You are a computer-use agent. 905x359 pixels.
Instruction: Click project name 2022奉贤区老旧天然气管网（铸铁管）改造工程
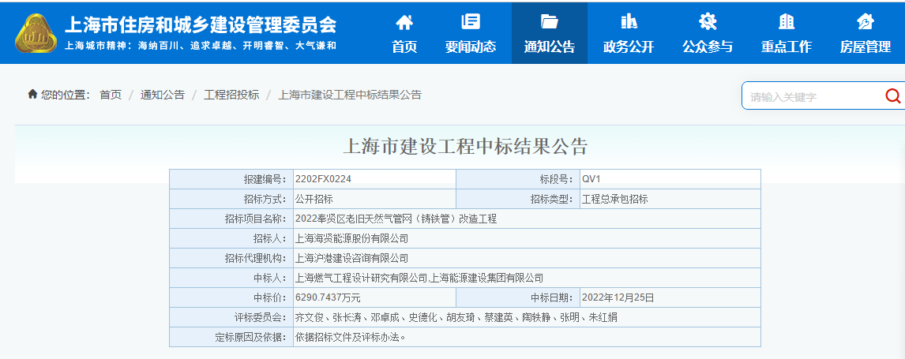tap(396, 219)
